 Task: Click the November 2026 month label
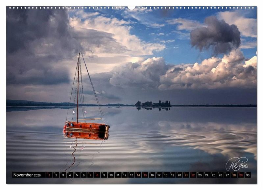pyautogui.click(x=27, y=175)
